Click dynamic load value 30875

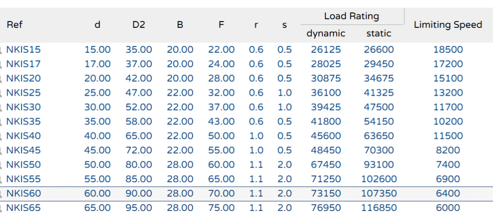(x=326, y=78)
